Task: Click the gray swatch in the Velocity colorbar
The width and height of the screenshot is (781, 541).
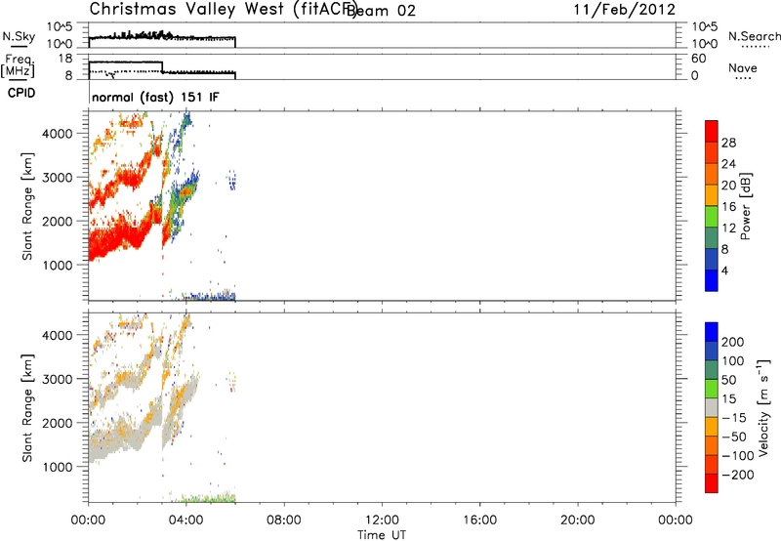Action: [712, 407]
